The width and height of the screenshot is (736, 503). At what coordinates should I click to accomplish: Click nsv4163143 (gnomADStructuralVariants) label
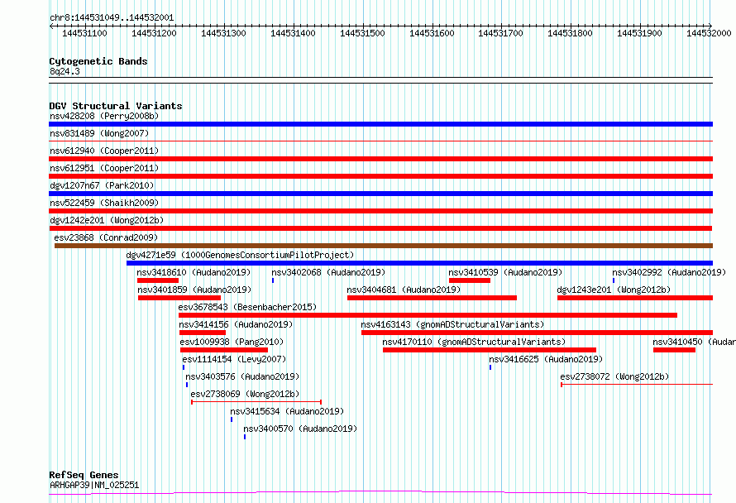[452, 324]
